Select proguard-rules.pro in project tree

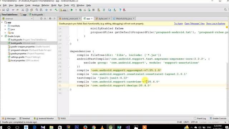pos(30,50)
